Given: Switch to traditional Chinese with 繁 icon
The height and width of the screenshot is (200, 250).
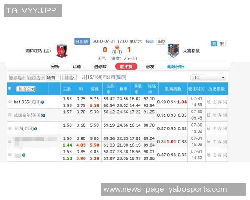Looking at the screenshot, I should (x=222, y=43).
